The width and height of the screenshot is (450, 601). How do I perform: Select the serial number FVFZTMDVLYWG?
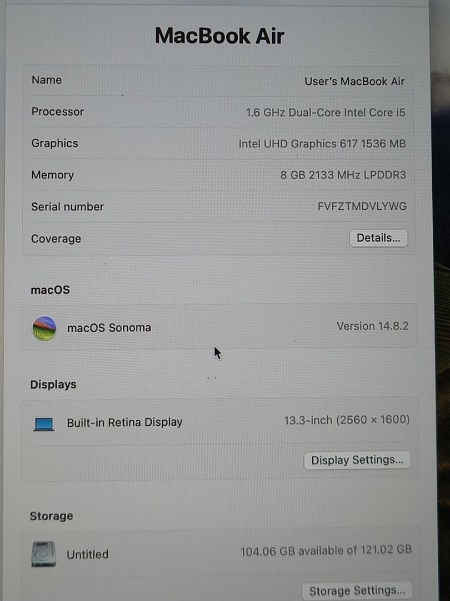(362, 206)
